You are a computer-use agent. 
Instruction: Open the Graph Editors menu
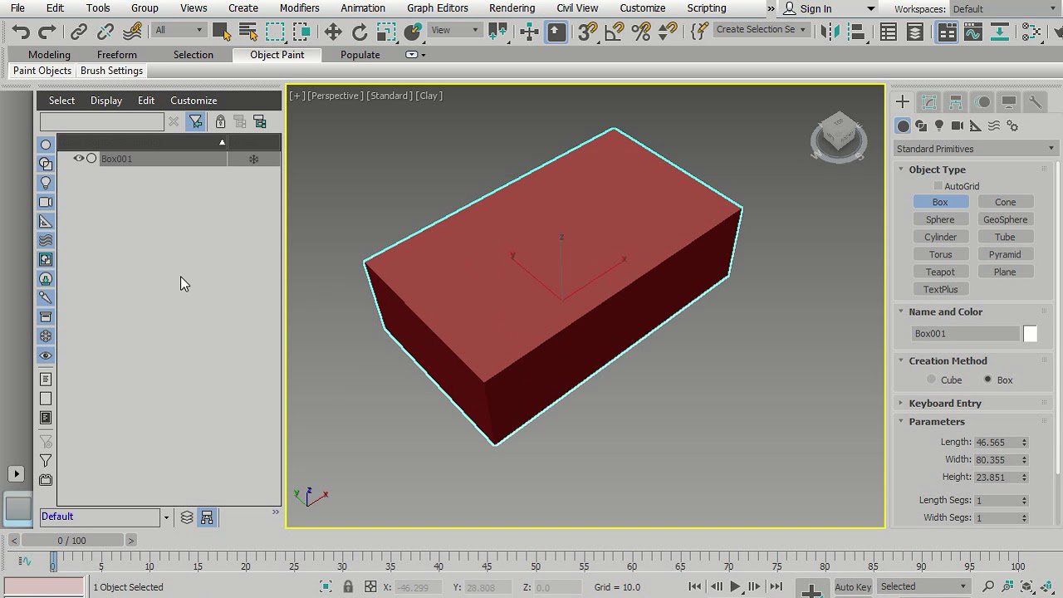coord(438,8)
